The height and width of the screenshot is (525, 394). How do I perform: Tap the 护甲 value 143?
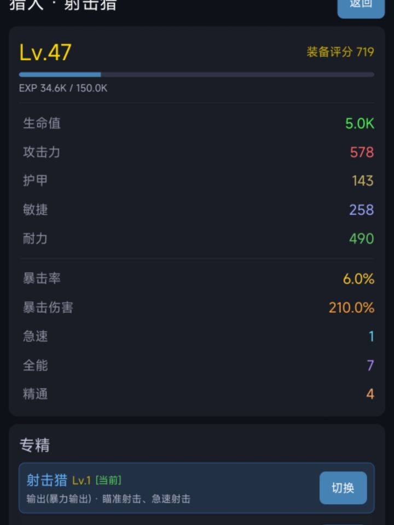click(362, 181)
